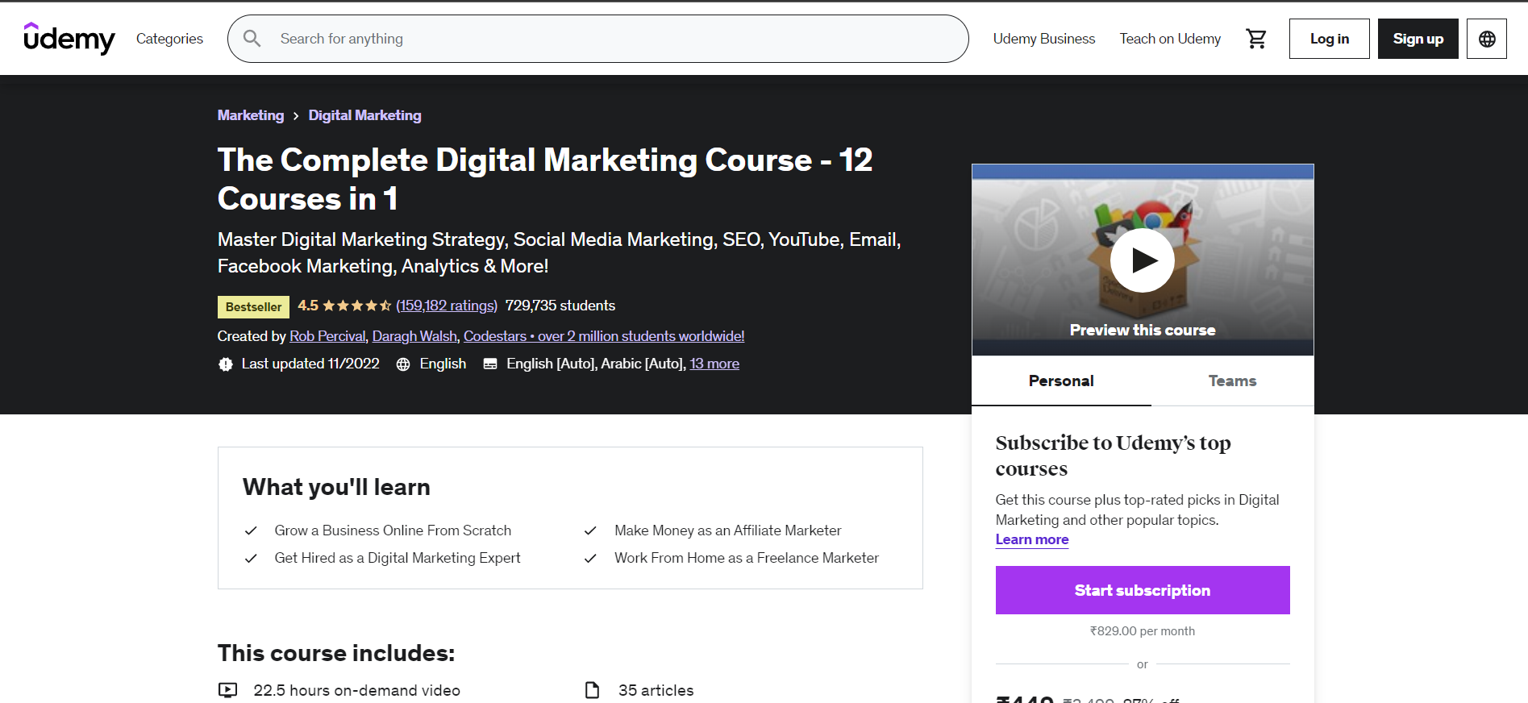Click the star rating icons
1528x703 pixels.
click(x=356, y=306)
